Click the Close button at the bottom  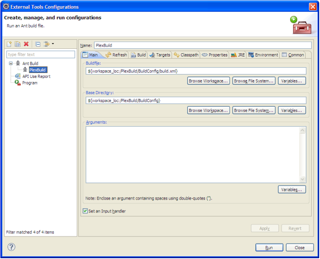[x=300, y=248]
